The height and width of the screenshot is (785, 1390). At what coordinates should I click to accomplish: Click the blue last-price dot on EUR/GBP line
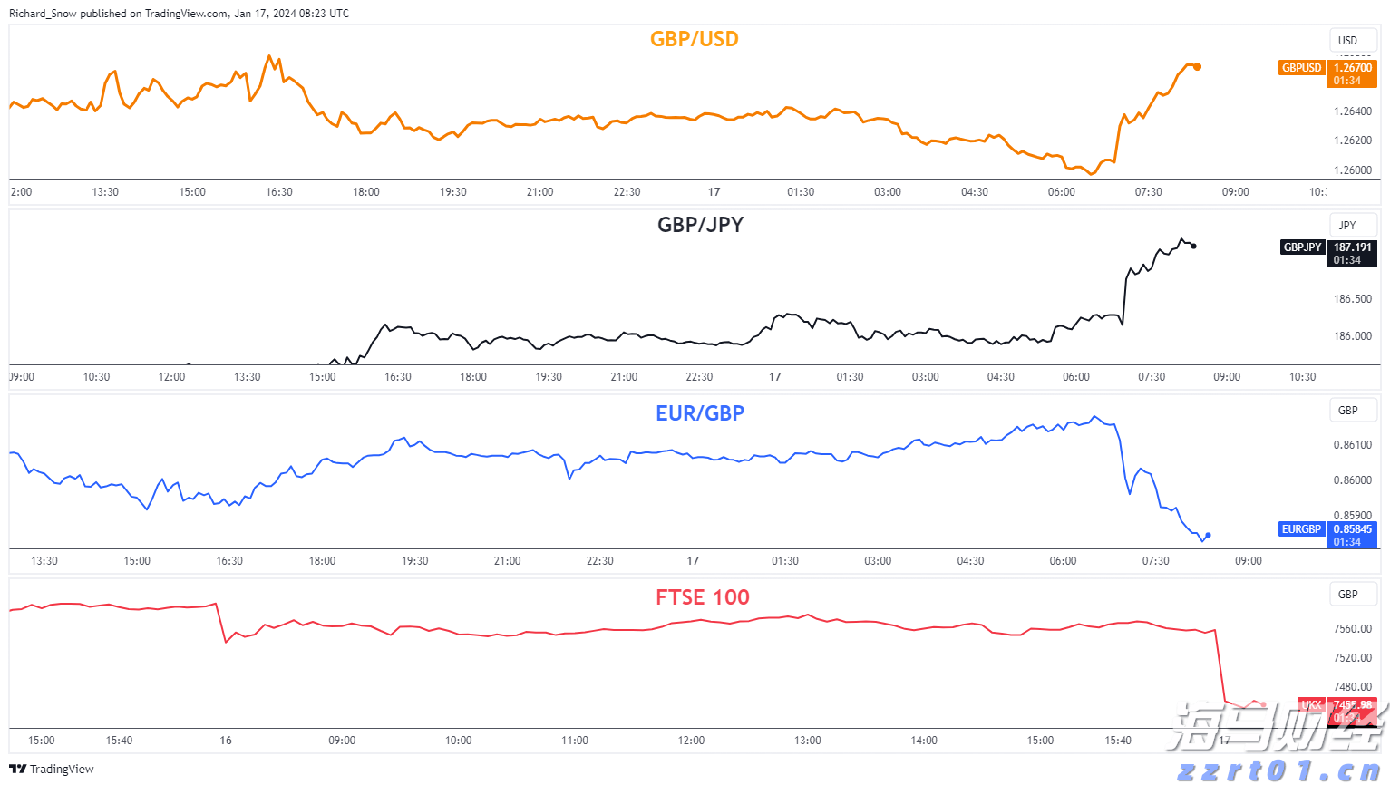pos(1208,535)
